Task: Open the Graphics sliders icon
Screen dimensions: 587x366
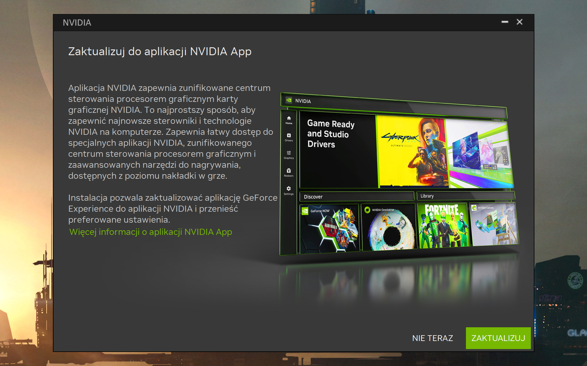Action: coord(289,153)
